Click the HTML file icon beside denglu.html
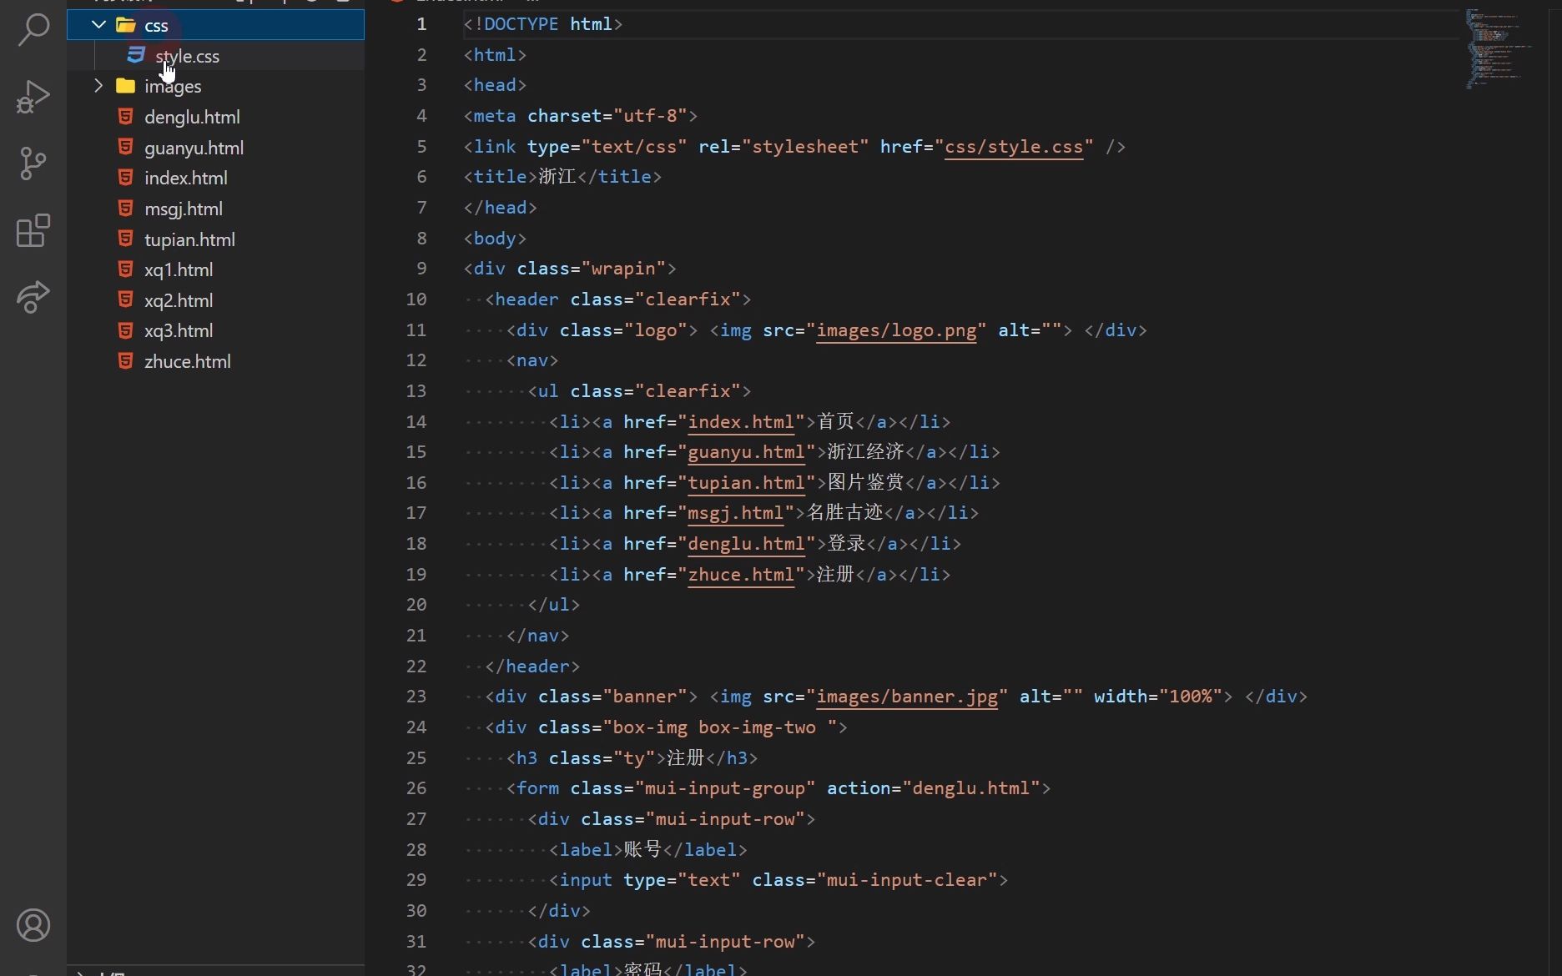The height and width of the screenshot is (976, 1562). 125,117
